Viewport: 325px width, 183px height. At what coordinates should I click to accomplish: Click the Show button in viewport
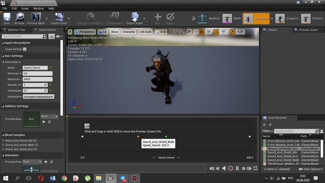pos(115,32)
